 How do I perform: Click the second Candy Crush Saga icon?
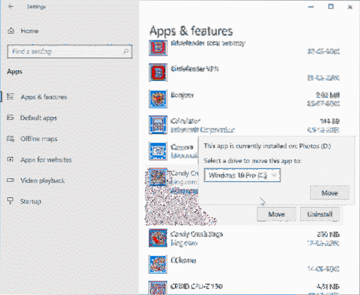tap(157, 238)
